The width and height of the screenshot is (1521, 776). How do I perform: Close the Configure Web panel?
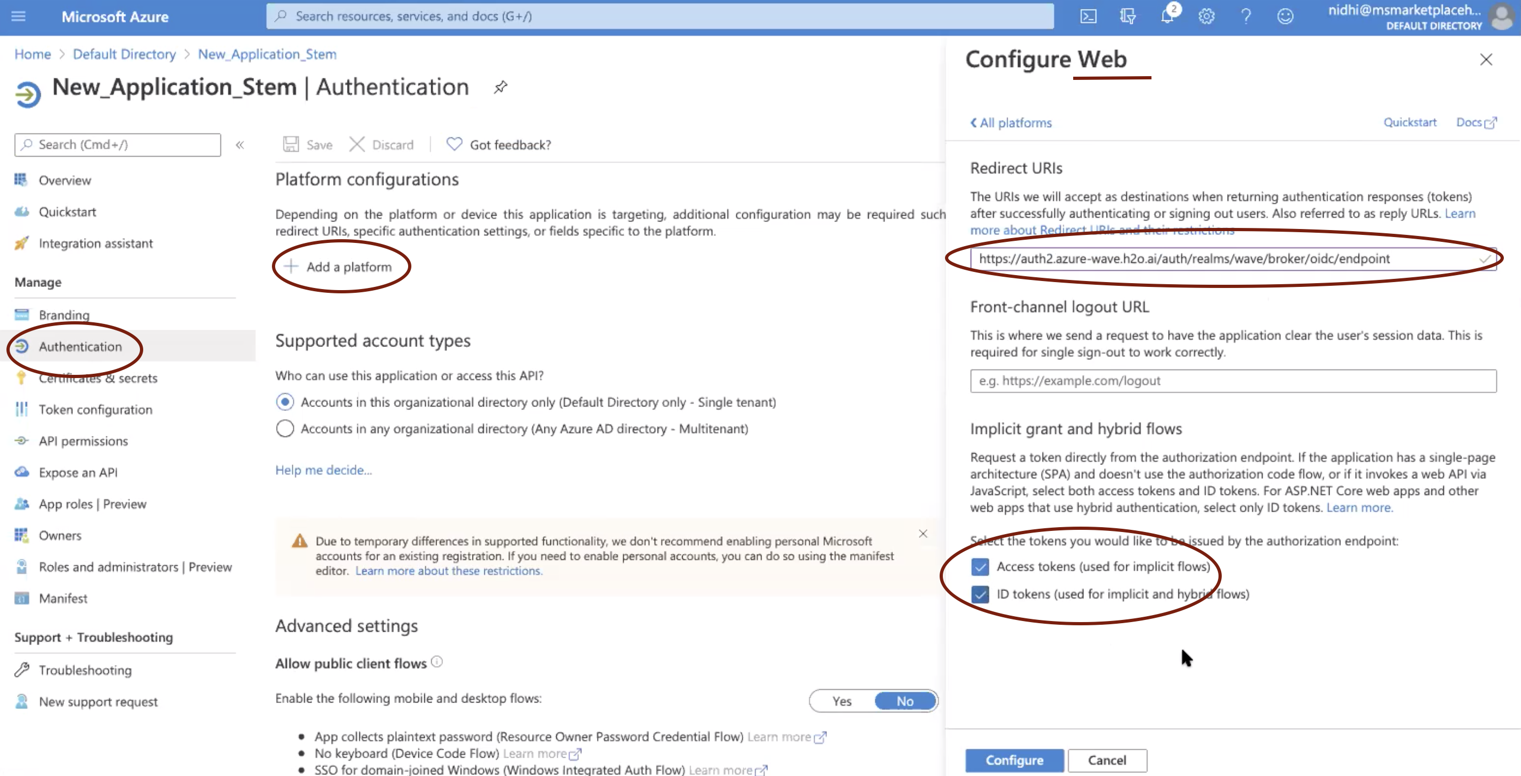point(1486,60)
